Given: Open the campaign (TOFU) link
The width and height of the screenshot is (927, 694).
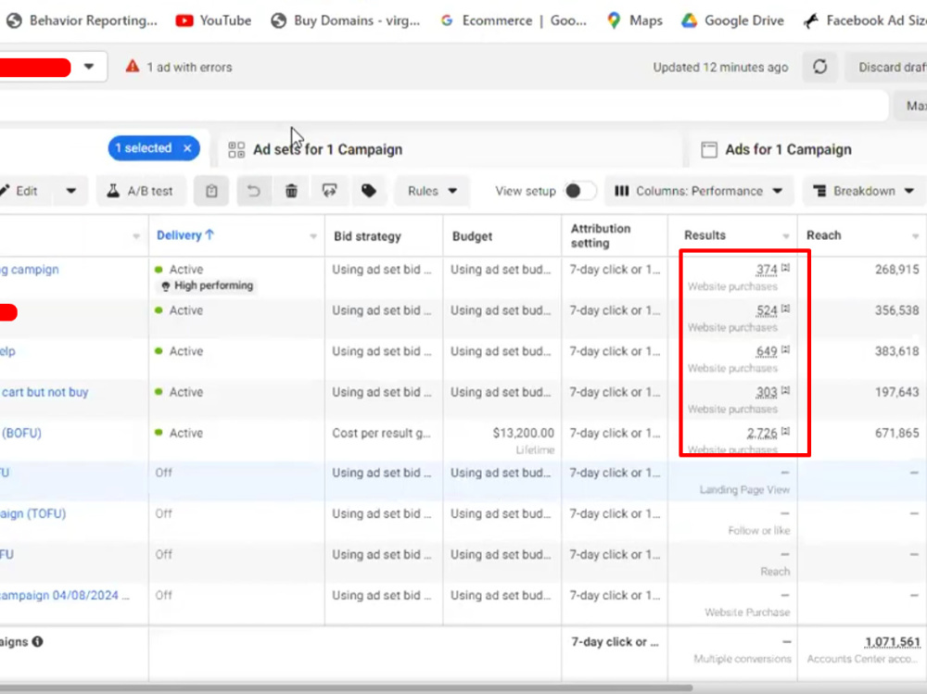Looking at the screenshot, I should [x=33, y=513].
